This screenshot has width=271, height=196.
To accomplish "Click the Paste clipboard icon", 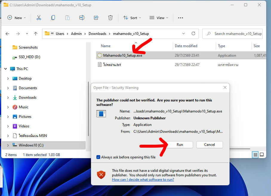I will (x=67, y=18).
